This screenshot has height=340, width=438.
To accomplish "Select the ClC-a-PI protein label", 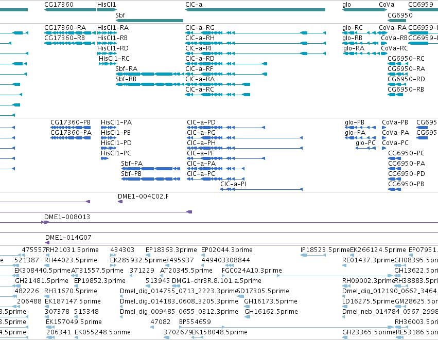I will pos(233,185).
